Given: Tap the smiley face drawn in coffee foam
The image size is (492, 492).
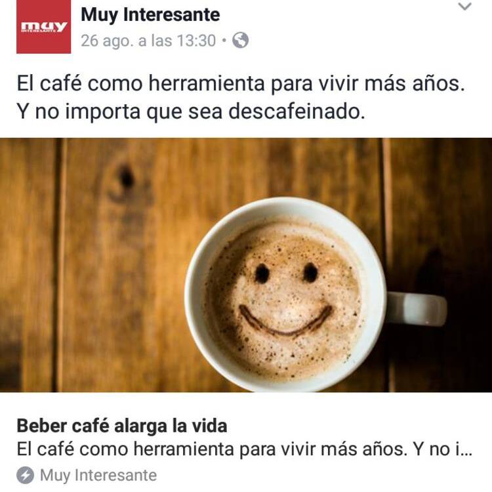Looking at the screenshot, I should (x=285, y=300).
